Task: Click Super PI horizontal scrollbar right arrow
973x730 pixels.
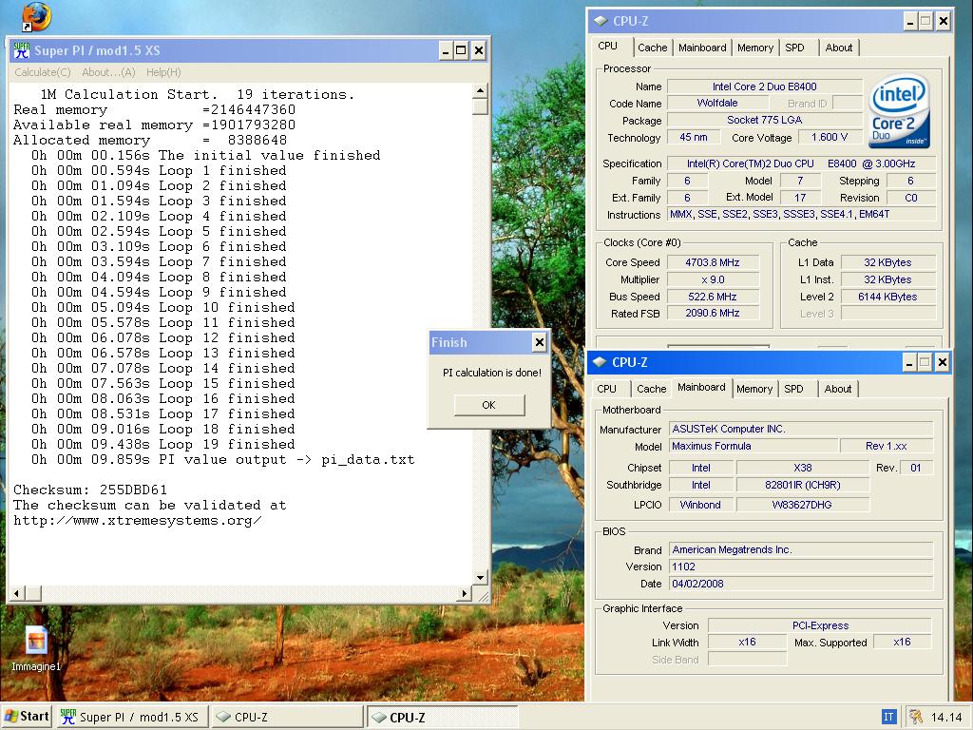Action: [x=464, y=593]
